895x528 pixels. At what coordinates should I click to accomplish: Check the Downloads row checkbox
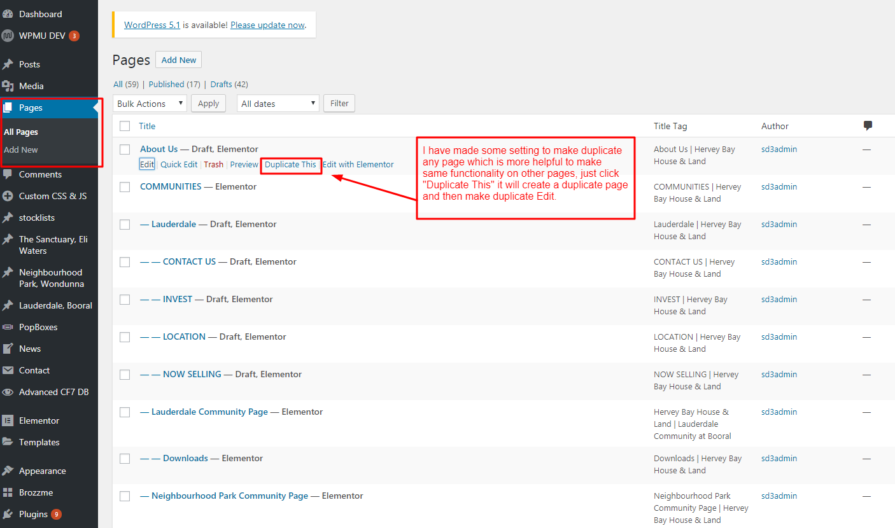(125, 458)
